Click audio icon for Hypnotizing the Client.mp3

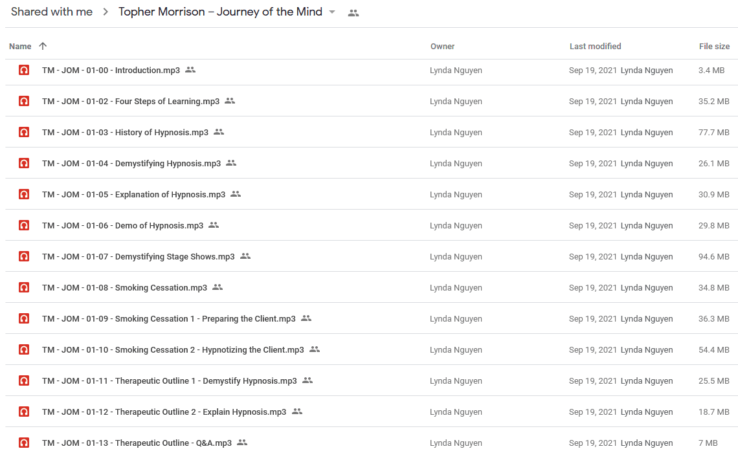click(x=24, y=349)
